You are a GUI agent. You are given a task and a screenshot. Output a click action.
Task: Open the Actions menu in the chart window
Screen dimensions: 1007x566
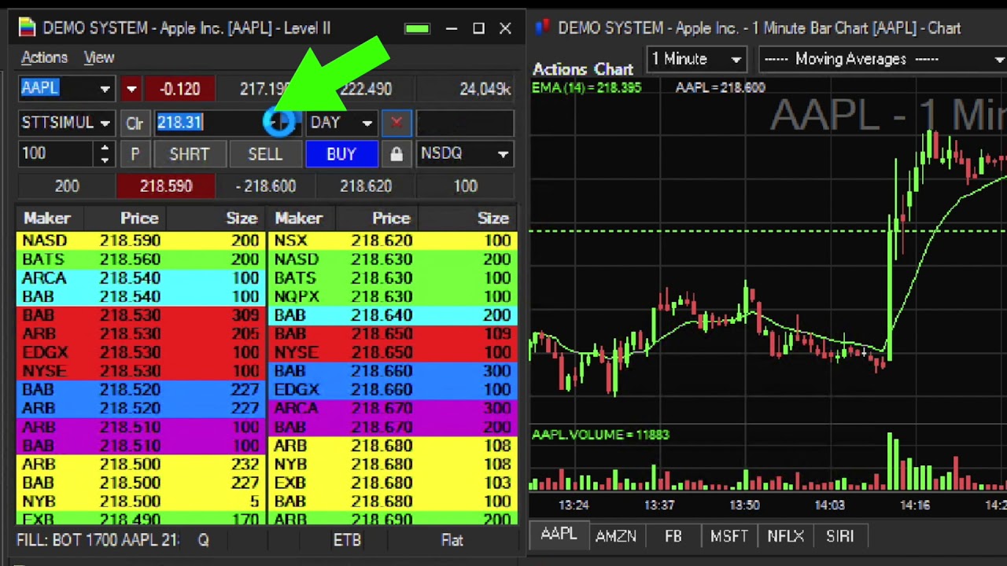point(559,69)
